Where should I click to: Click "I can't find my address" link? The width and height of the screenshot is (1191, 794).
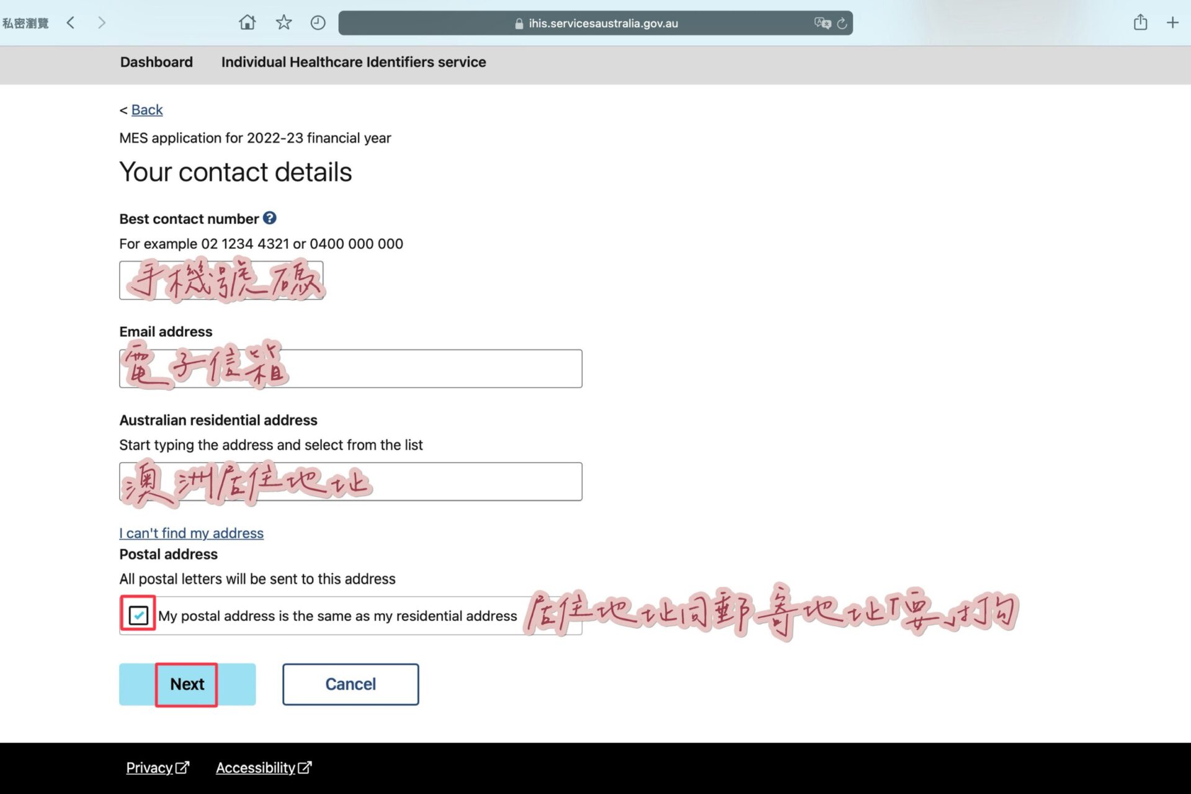[x=191, y=533]
